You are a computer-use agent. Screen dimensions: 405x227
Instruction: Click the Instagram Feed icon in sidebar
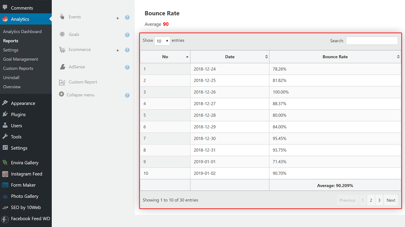(x=6, y=174)
